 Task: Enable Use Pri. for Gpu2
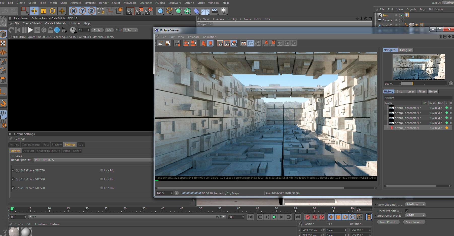coord(102,188)
